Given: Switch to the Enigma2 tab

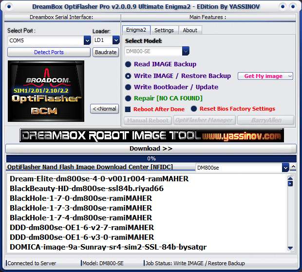Looking at the screenshot, I should (x=136, y=30).
